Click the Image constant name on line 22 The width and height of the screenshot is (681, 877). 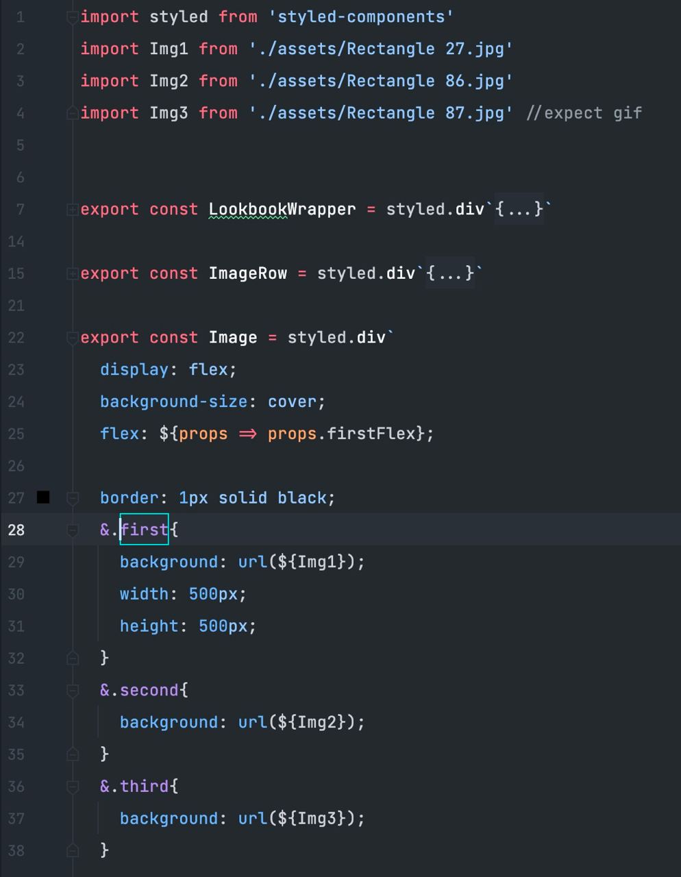(x=233, y=338)
